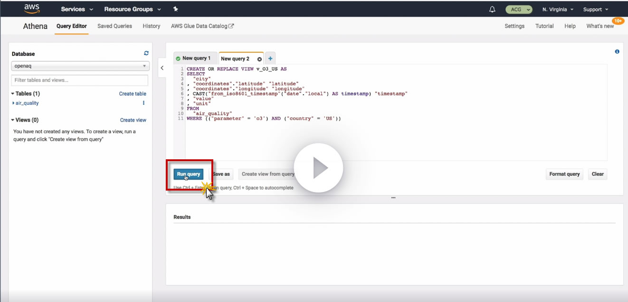Click the Format query button

point(564,174)
